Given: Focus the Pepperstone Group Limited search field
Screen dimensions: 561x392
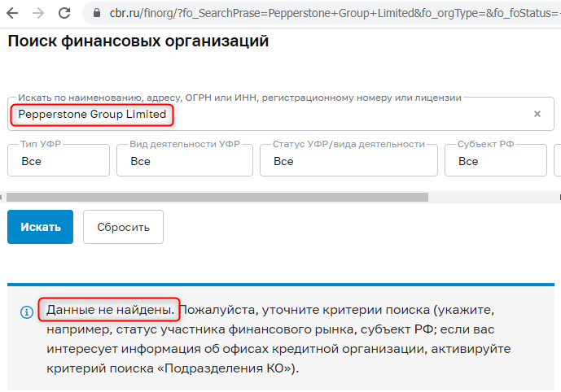Looking at the screenshot, I should pos(281,114).
